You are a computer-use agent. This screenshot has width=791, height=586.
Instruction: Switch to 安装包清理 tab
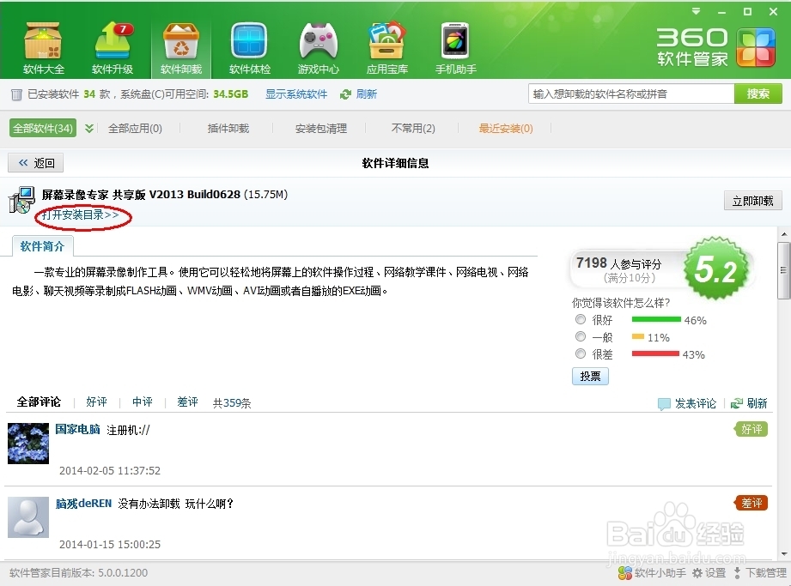click(x=321, y=129)
